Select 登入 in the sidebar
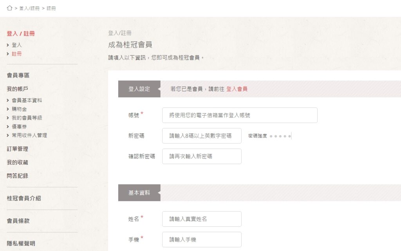401x251 pixels. (17, 45)
